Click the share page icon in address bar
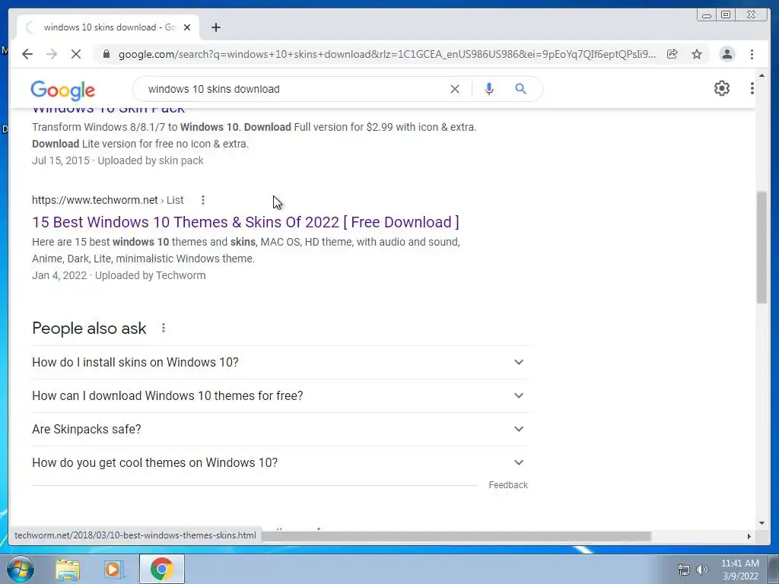Screen dimensions: 779x584 672,54
